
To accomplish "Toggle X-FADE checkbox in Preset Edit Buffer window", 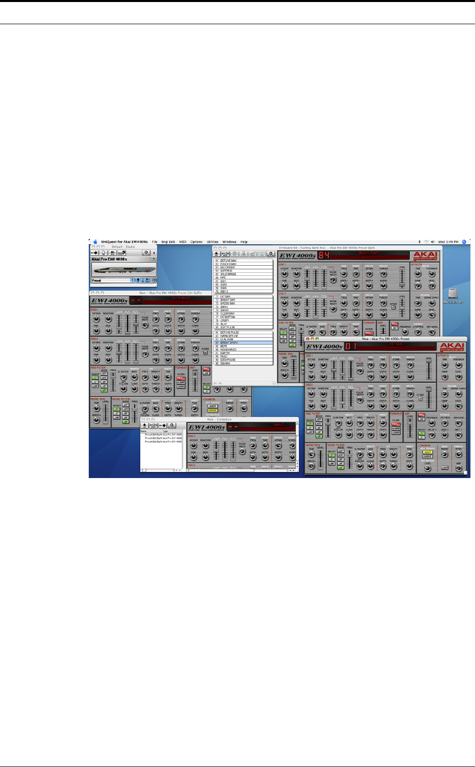I will [205, 353].
